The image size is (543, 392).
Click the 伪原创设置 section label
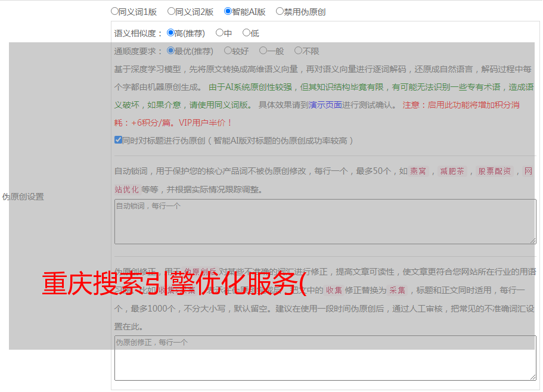(23, 197)
